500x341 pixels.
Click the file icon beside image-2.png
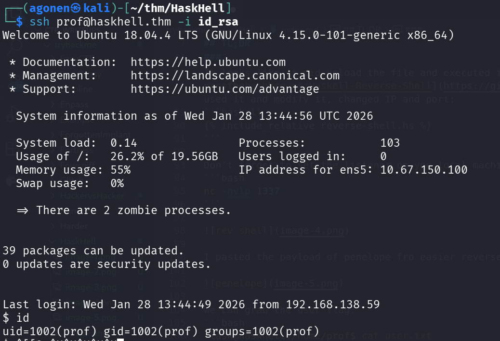57,273
